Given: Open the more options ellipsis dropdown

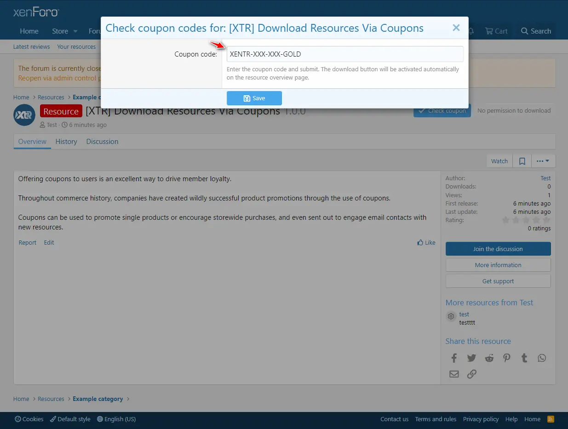Looking at the screenshot, I should pos(543,161).
